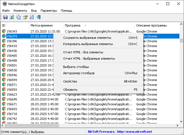Screen dimensions: 184x135
Task: Sort by Описание программы column header
Action: click(x=157, y=25)
